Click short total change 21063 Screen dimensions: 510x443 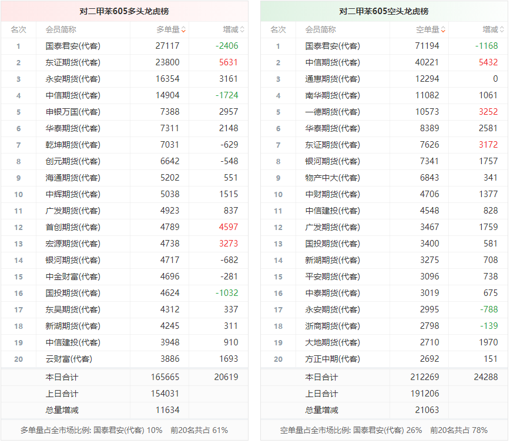coord(427,410)
